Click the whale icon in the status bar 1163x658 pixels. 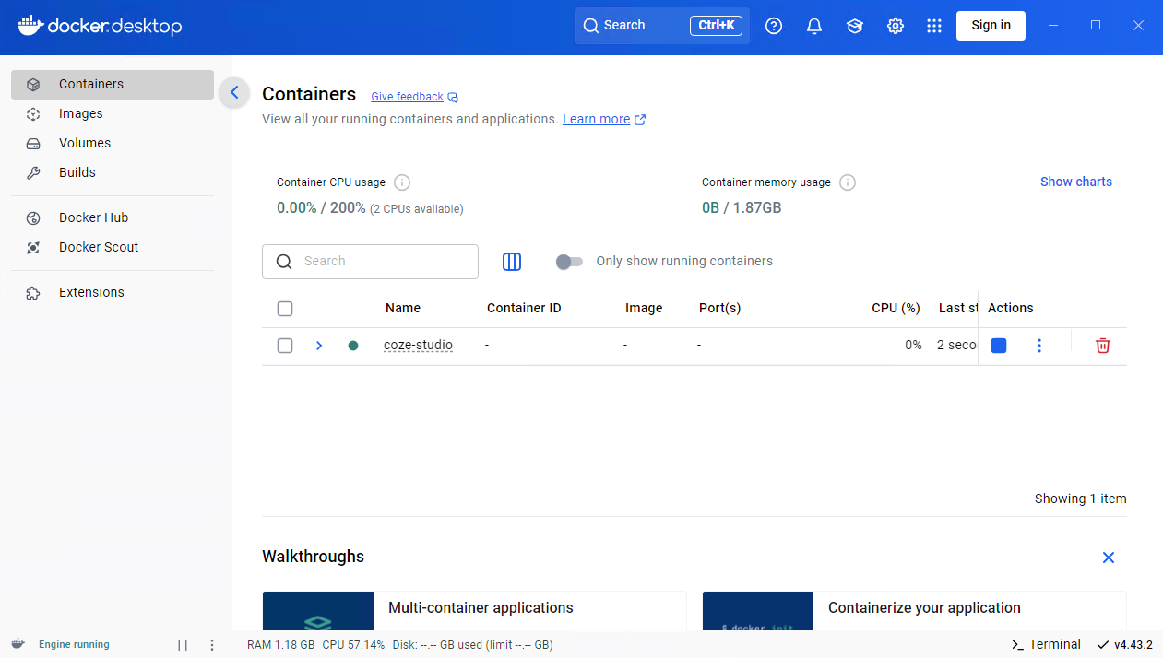[18, 644]
